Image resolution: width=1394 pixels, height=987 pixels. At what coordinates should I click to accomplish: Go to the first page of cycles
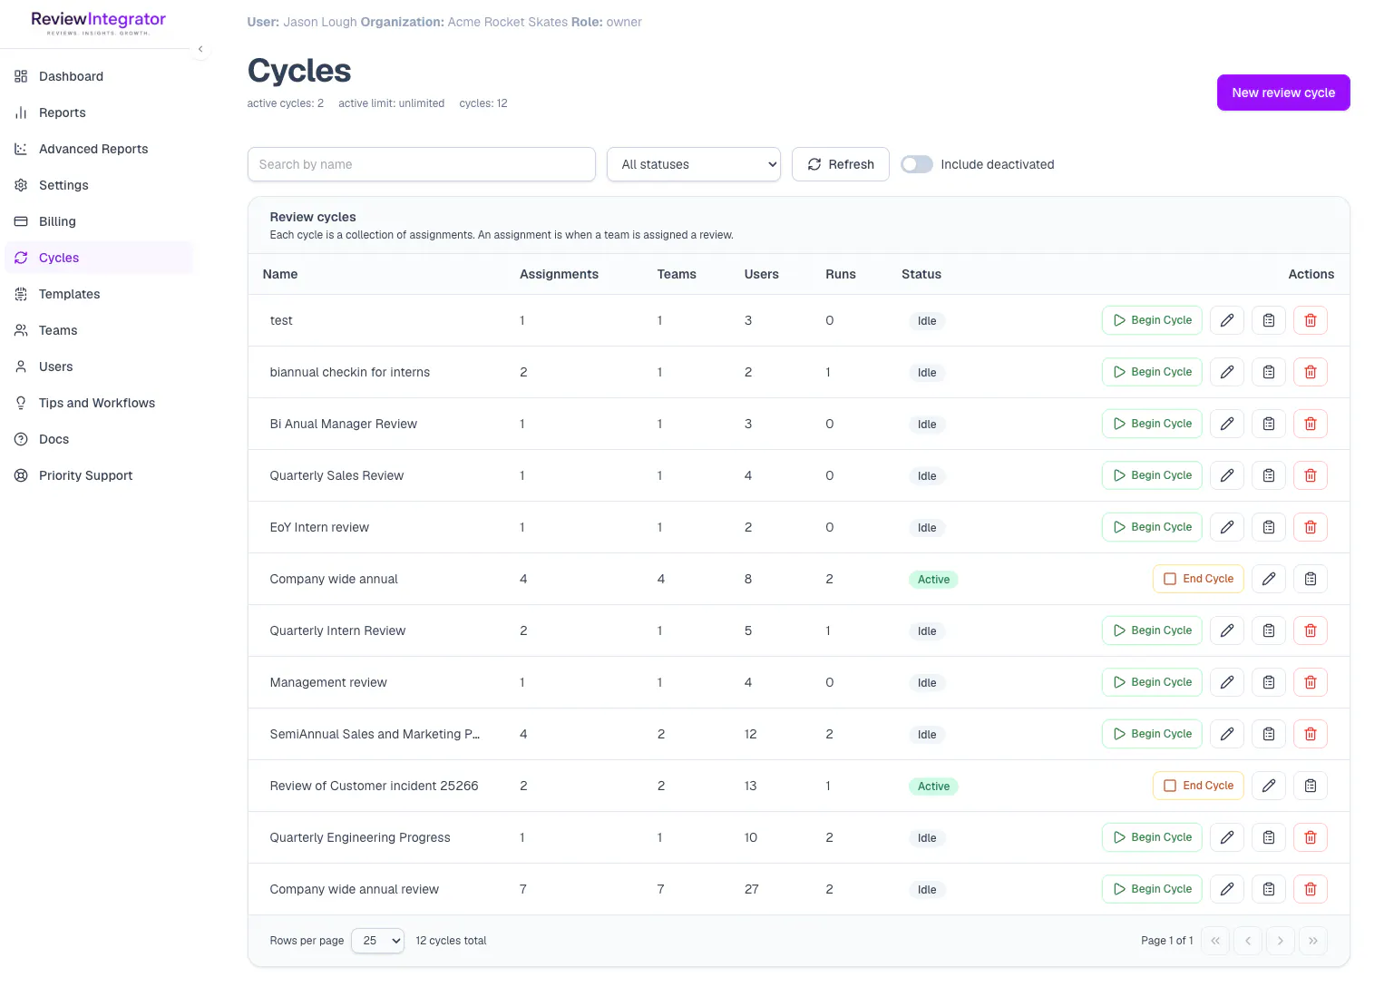click(x=1215, y=941)
